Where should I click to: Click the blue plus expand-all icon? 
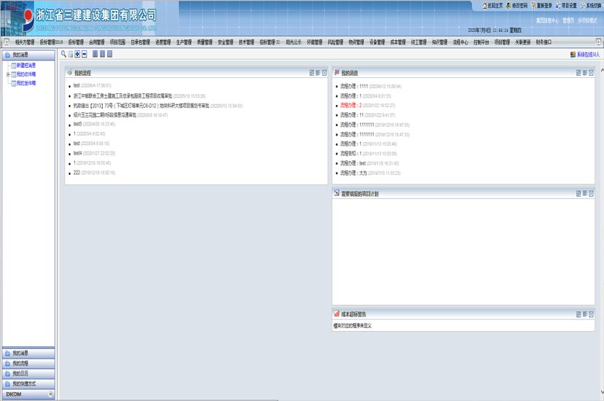tap(77, 55)
